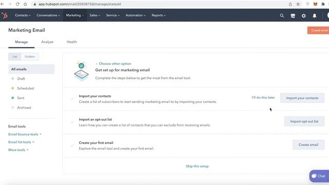Click the browser address bar URL
Screen dimensions: 329x185
click(80, 4)
